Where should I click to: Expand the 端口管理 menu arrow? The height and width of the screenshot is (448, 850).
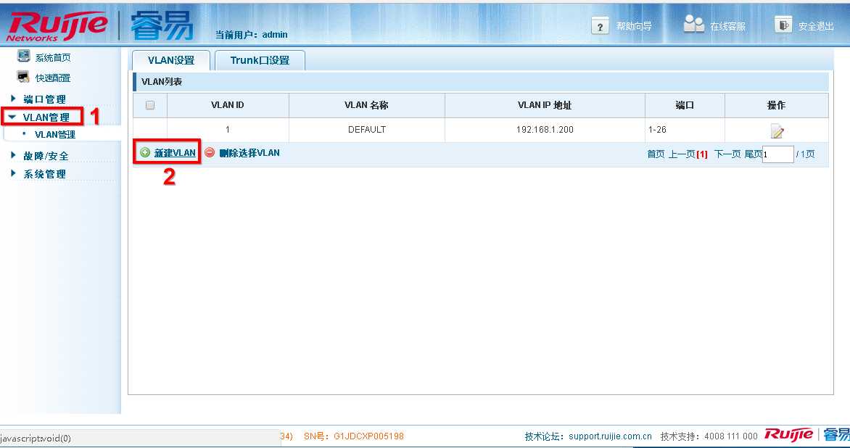click(14, 98)
